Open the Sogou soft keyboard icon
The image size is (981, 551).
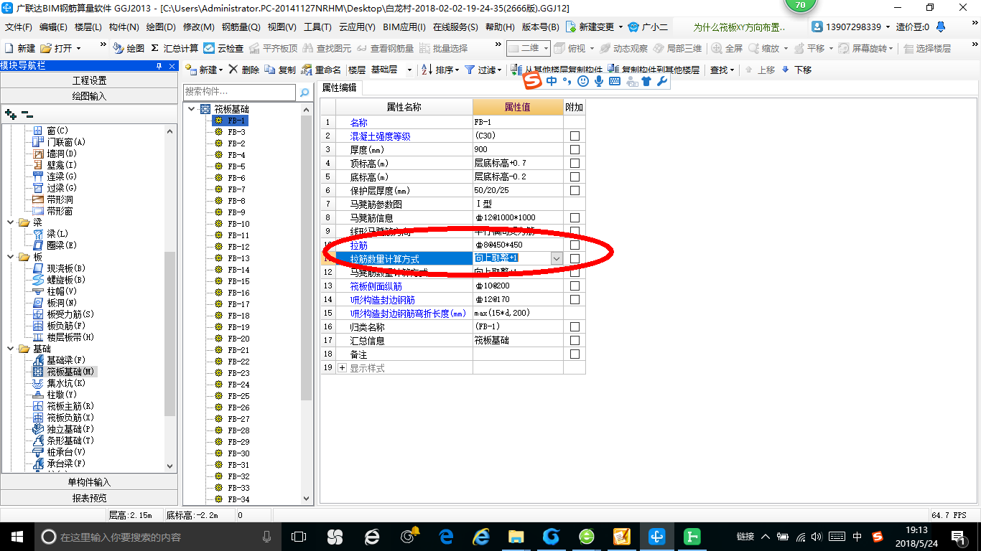pyautogui.click(x=615, y=81)
